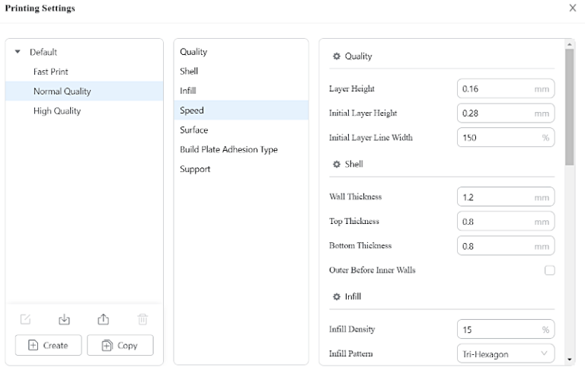Select the High Quality profile
The height and width of the screenshot is (374, 585).
(57, 111)
